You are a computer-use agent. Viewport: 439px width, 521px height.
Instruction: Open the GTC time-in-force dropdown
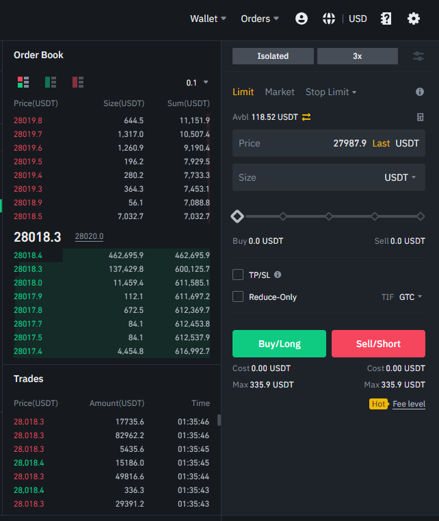[x=410, y=297]
